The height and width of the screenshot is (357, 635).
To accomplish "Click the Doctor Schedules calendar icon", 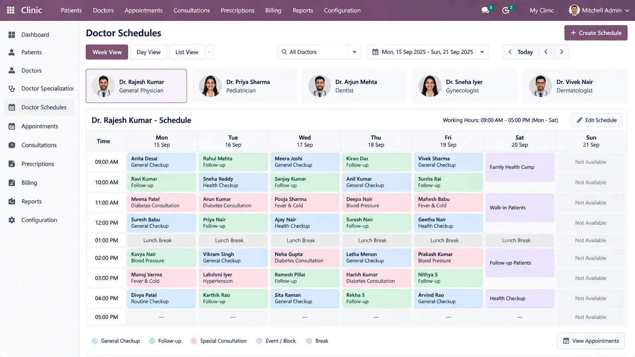I will click(x=12, y=107).
